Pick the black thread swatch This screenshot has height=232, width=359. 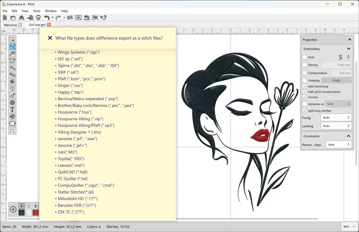point(22,212)
